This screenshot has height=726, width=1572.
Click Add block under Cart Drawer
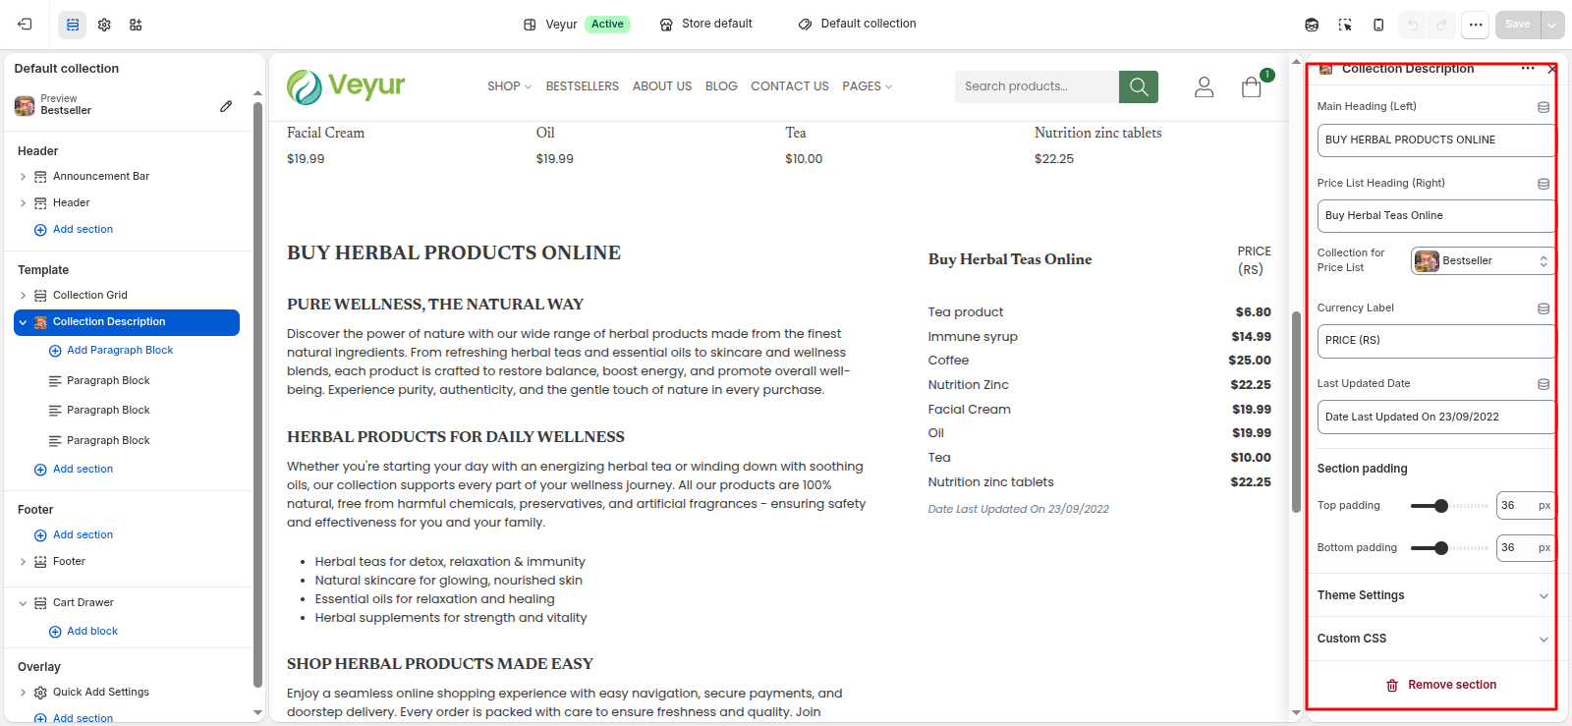click(84, 632)
